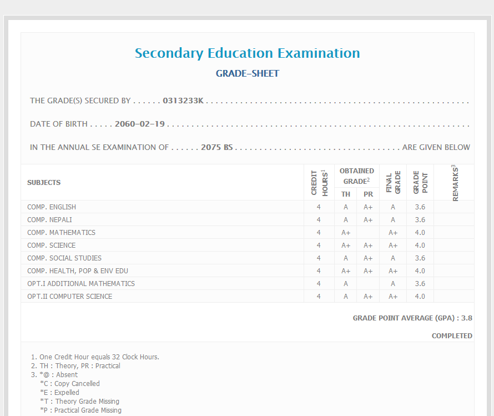This screenshot has height=416, width=494.
Task: Click the GRADE-SHEET subheading
Action: [x=247, y=73]
